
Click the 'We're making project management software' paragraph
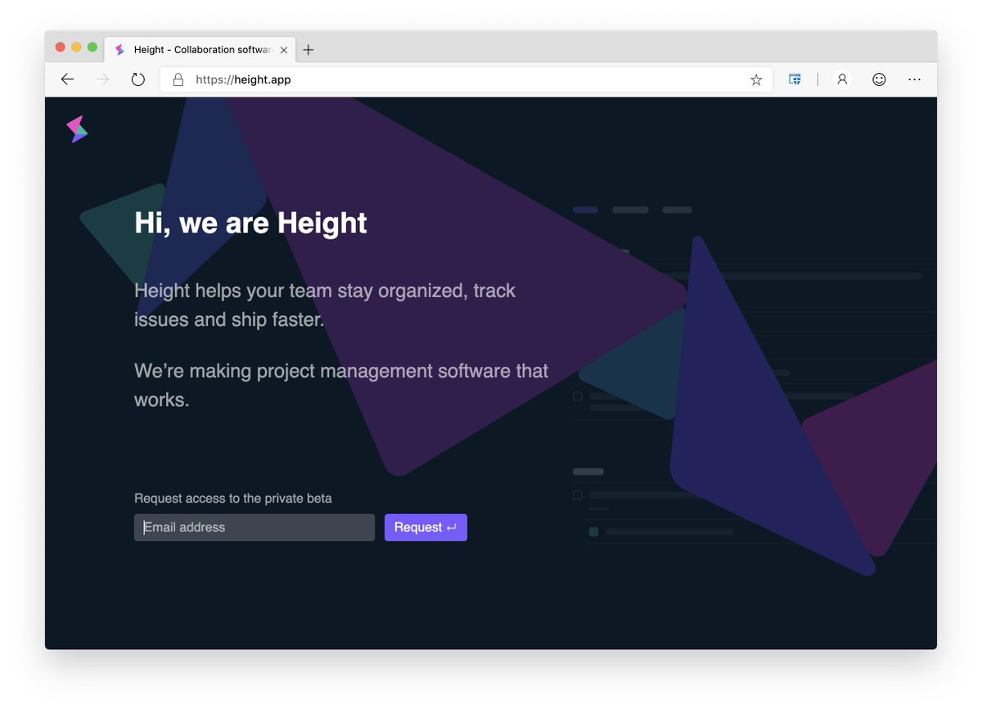coord(341,385)
